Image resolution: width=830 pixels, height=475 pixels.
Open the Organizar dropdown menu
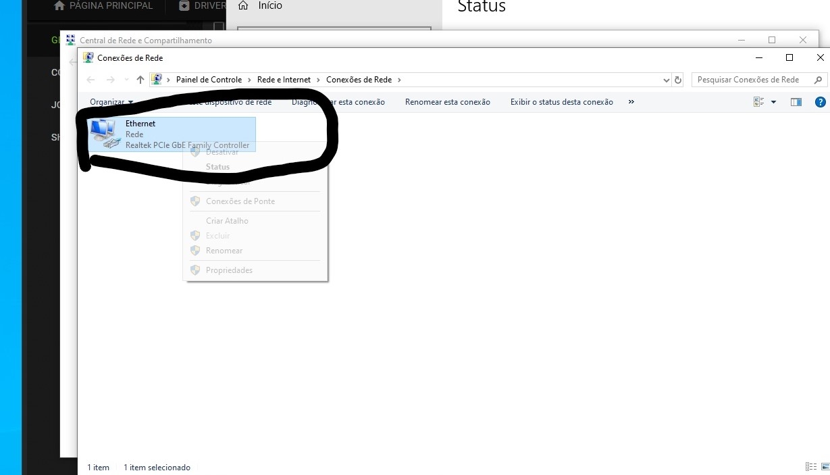pyautogui.click(x=111, y=102)
